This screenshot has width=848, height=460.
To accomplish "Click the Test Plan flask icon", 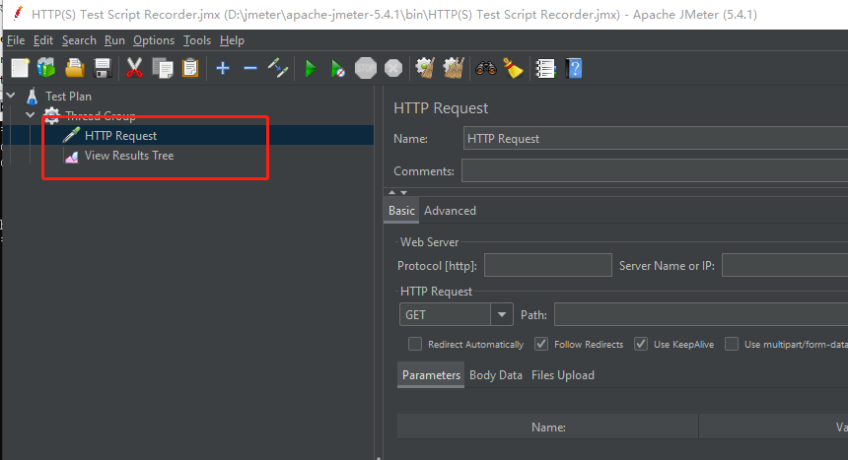I will click(x=33, y=97).
